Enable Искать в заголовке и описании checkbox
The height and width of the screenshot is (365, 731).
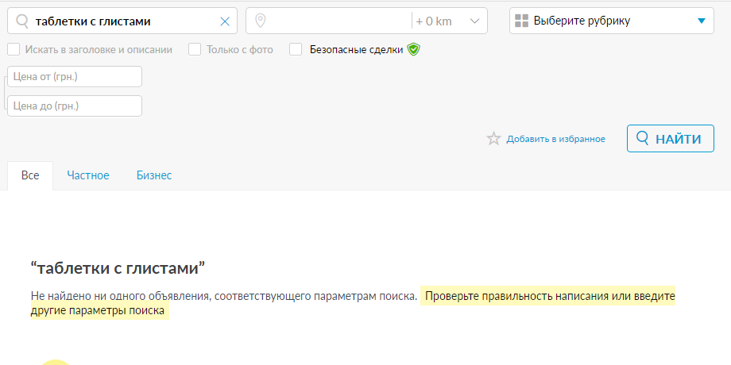[x=14, y=49]
